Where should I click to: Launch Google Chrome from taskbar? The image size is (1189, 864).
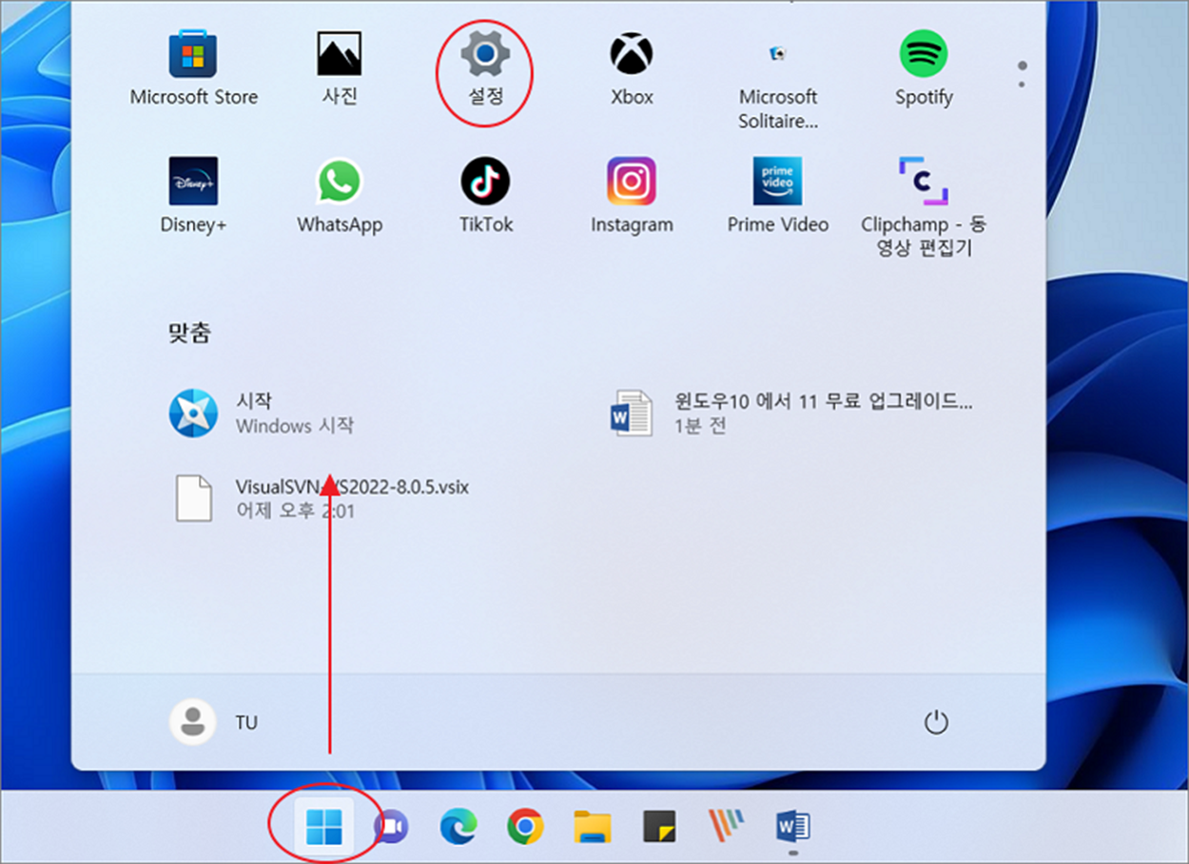(x=525, y=827)
